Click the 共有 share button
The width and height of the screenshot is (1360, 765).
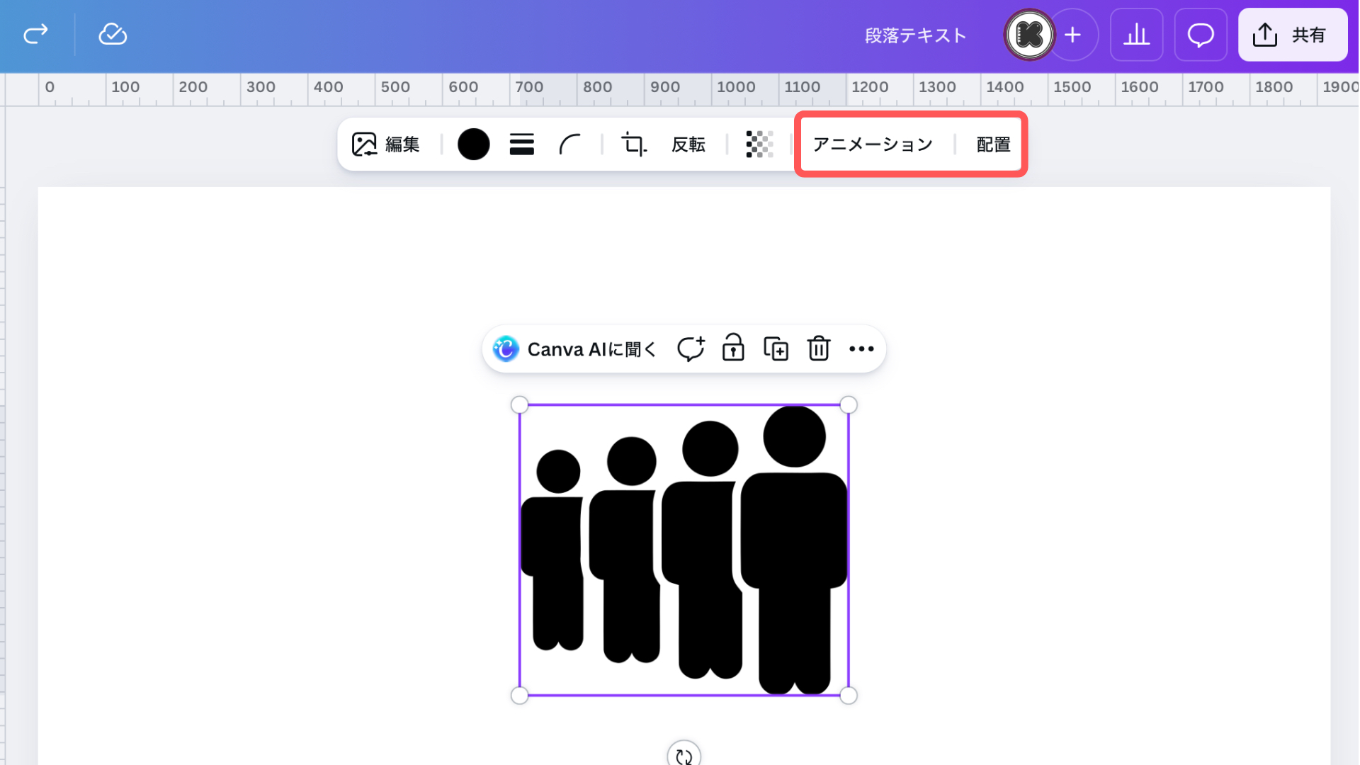(1293, 35)
